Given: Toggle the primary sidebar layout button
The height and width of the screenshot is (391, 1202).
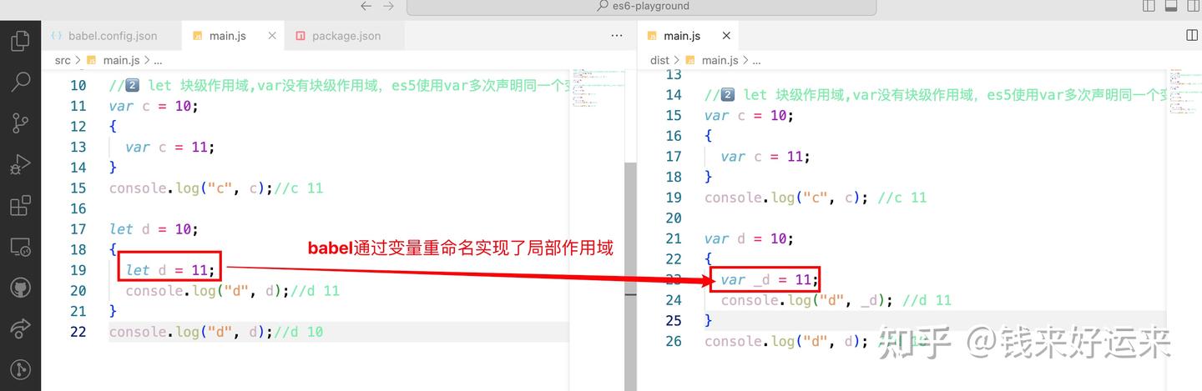Looking at the screenshot, I should point(1149,6).
